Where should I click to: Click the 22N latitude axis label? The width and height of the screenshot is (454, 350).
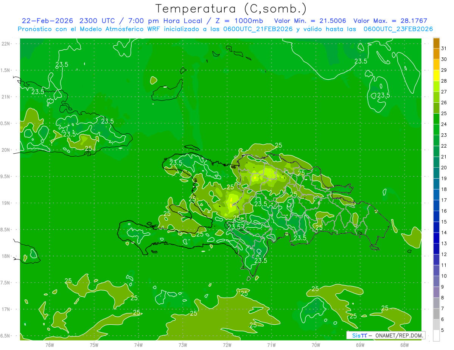pos(6,44)
